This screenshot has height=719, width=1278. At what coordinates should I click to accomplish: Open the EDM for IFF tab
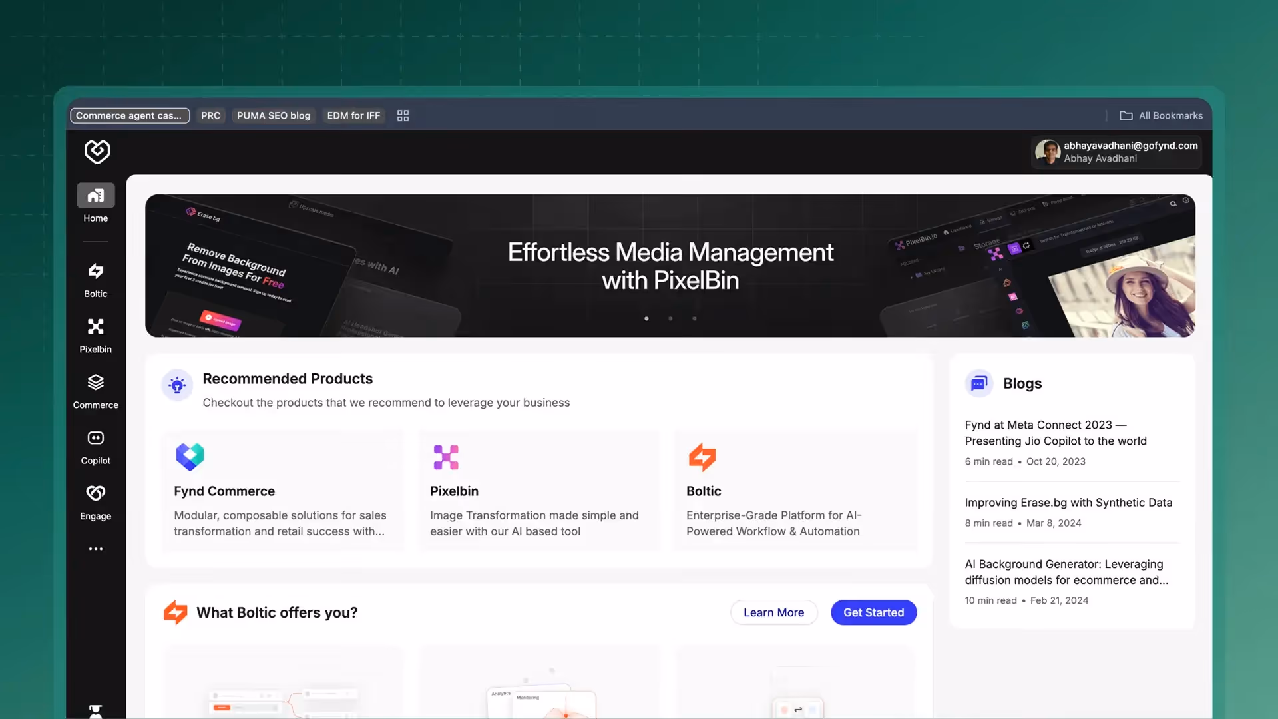pos(353,115)
